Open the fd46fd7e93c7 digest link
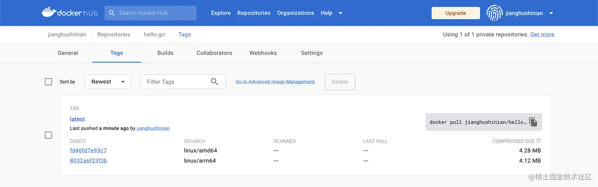The width and height of the screenshot is (598, 187). (x=88, y=151)
